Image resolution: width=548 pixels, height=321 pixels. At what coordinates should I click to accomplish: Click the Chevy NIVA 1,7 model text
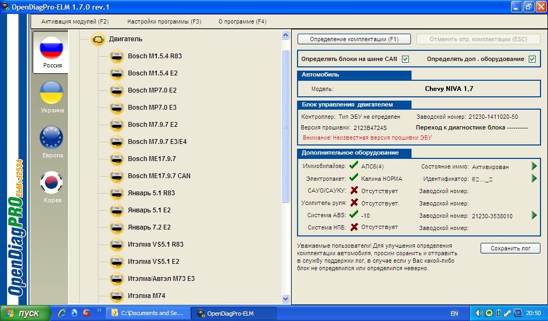tap(449, 89)
